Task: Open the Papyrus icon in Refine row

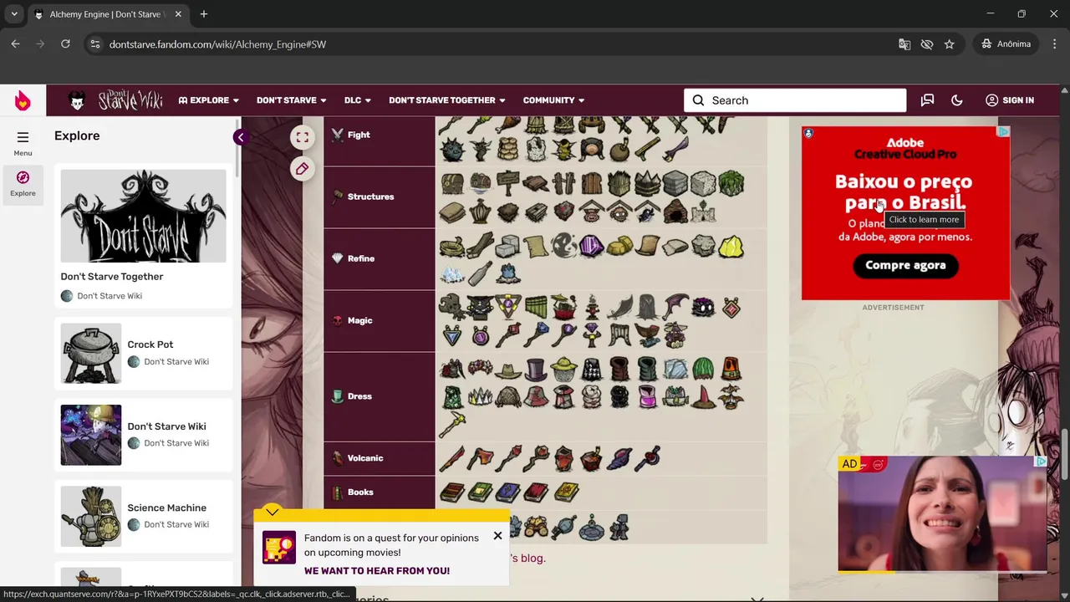Action: (x=536, y=246)
